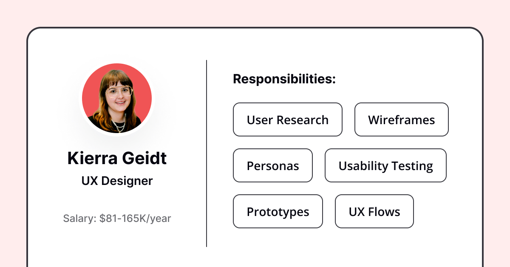Click the UX Designer job title
The width and height of the screenshot is (510, 267).
point(117,181)
